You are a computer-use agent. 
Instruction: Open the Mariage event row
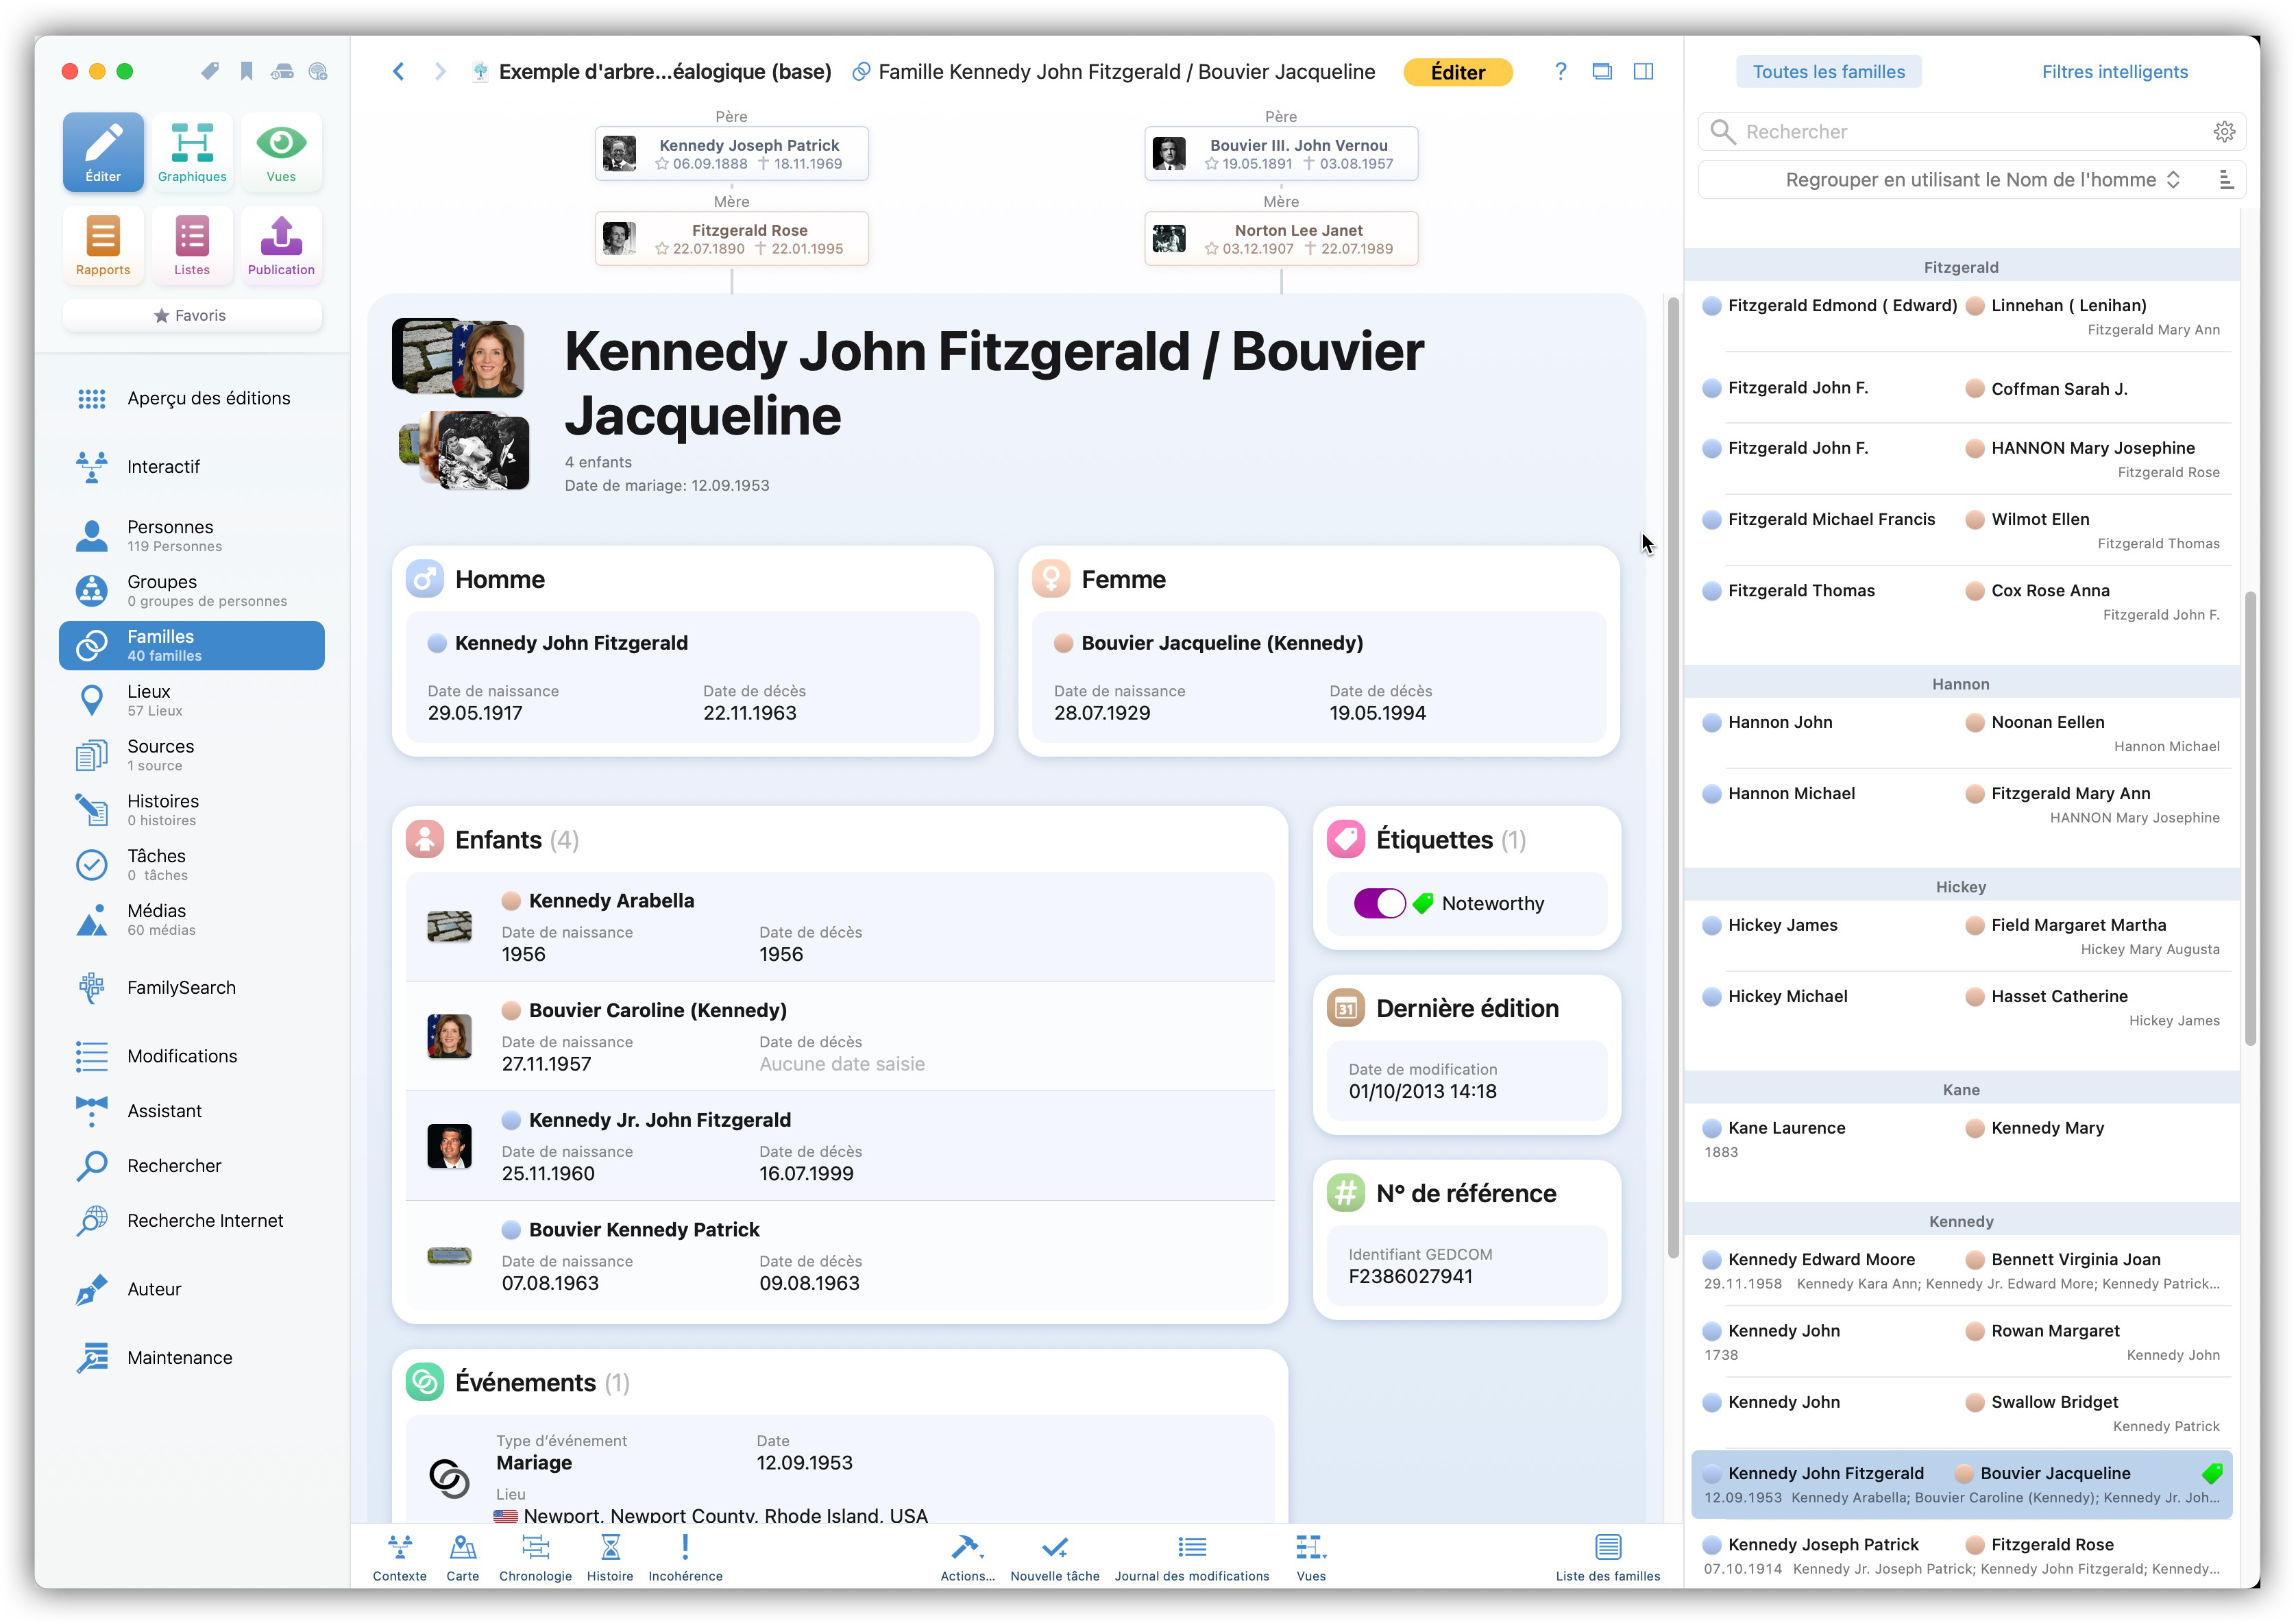(x=839, y=1470)
